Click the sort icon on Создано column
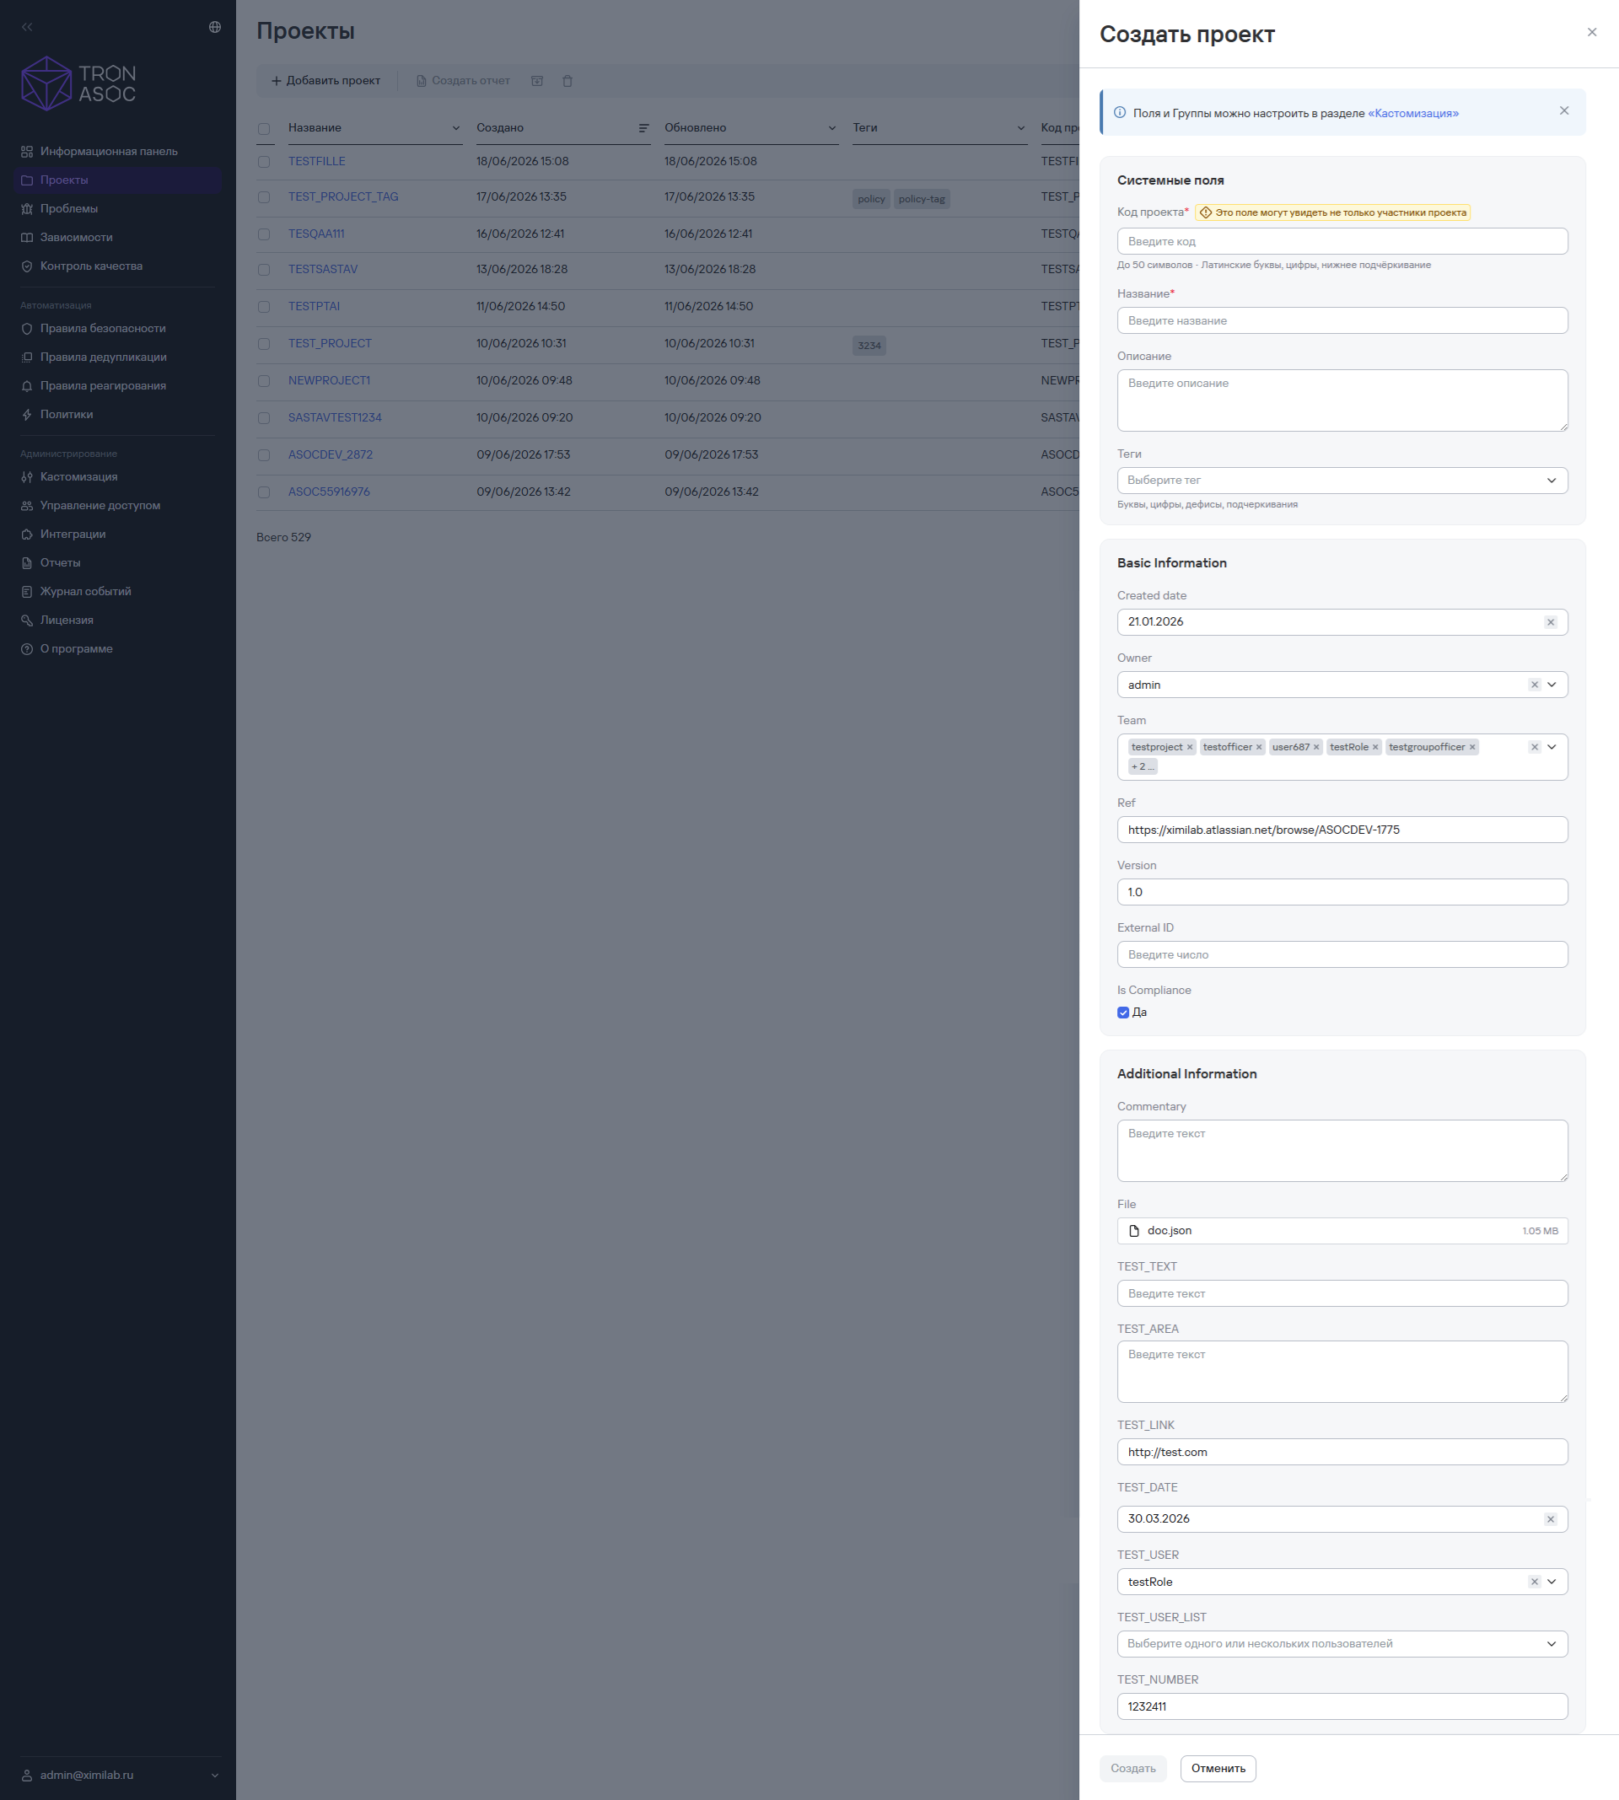Screen dimensions: 1619x1800 643,128
